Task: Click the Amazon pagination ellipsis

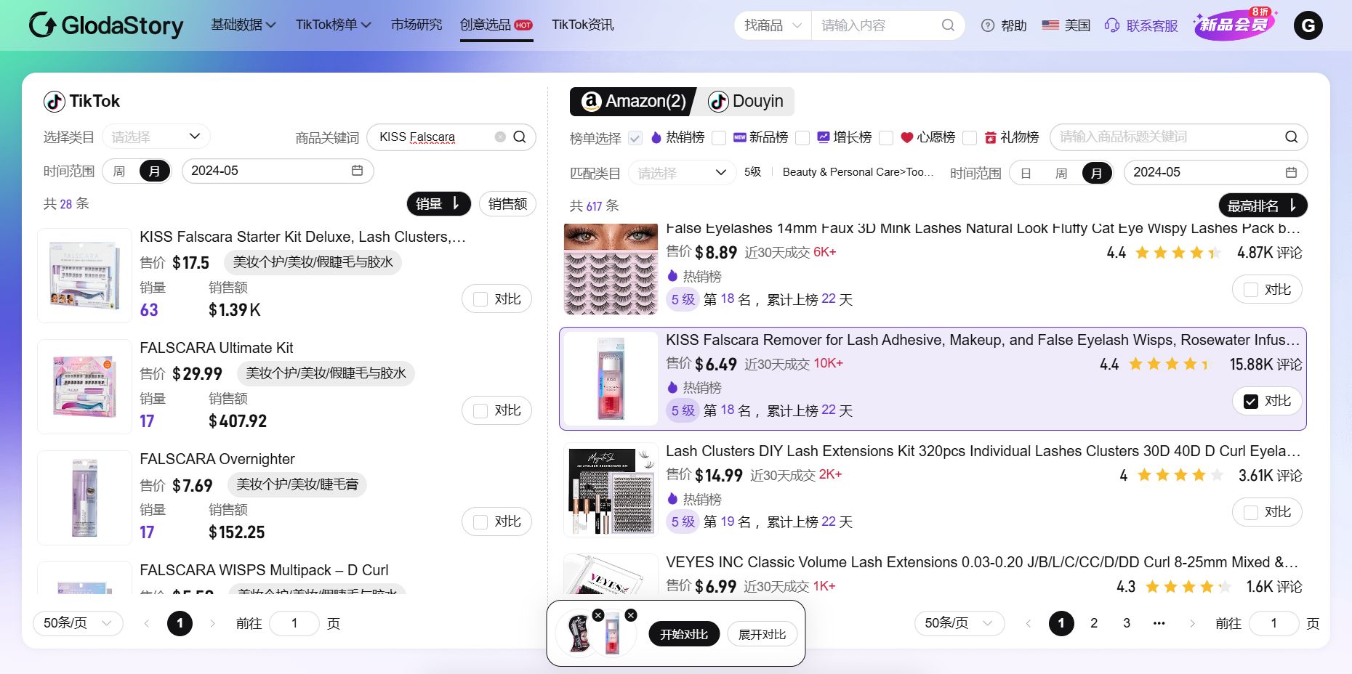Action: point(1159,623)
